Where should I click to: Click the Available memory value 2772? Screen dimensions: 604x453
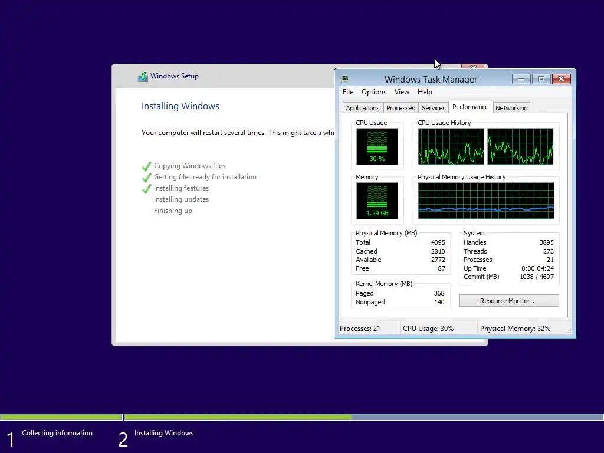(438, 260)
